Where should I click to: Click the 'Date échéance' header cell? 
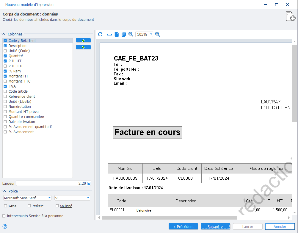(x=219, y=168)
